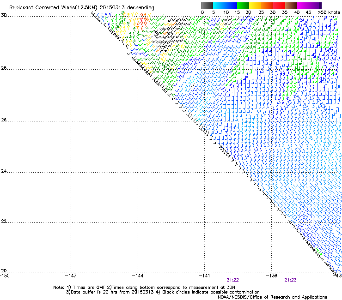Click the latitude label '20'
This screenshot has width=342, height=300.
[x=4, y=271]
